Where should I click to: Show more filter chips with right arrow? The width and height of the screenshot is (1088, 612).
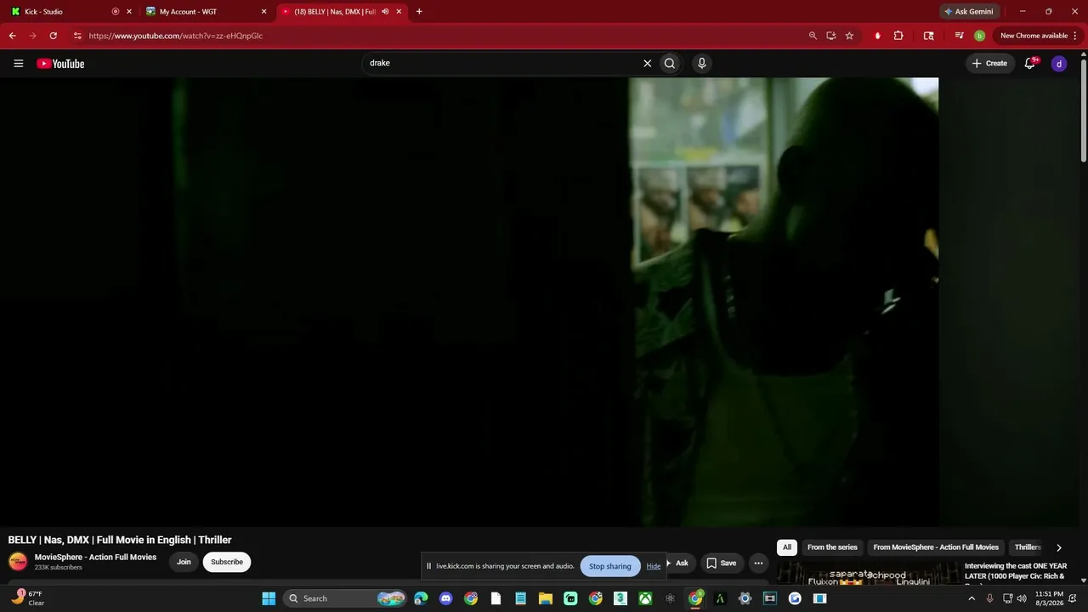point(1058,547)
